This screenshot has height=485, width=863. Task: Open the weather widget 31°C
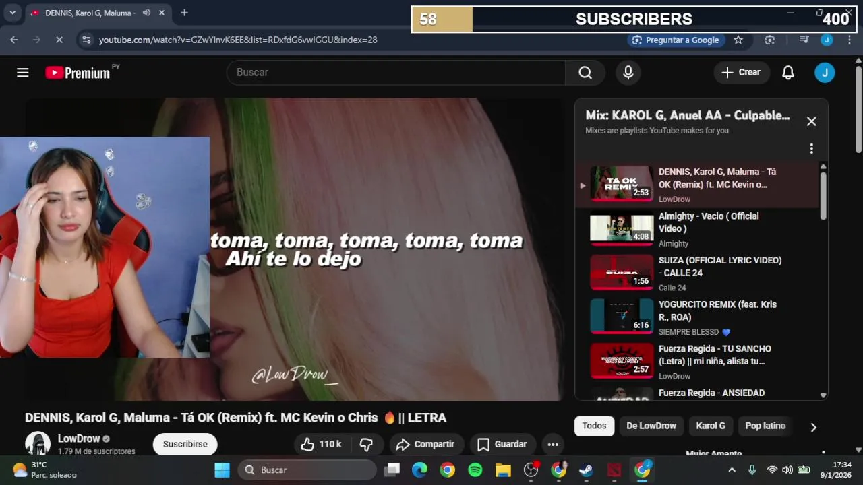[45, 470]
